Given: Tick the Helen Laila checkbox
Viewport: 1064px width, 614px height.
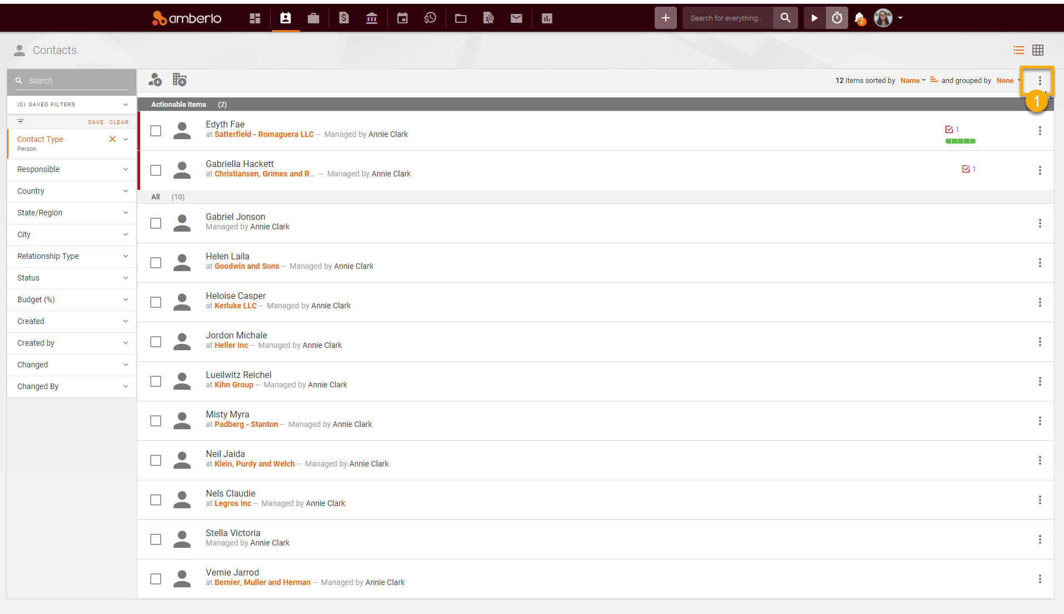Looking at the screenshot, I should point(156,263).
